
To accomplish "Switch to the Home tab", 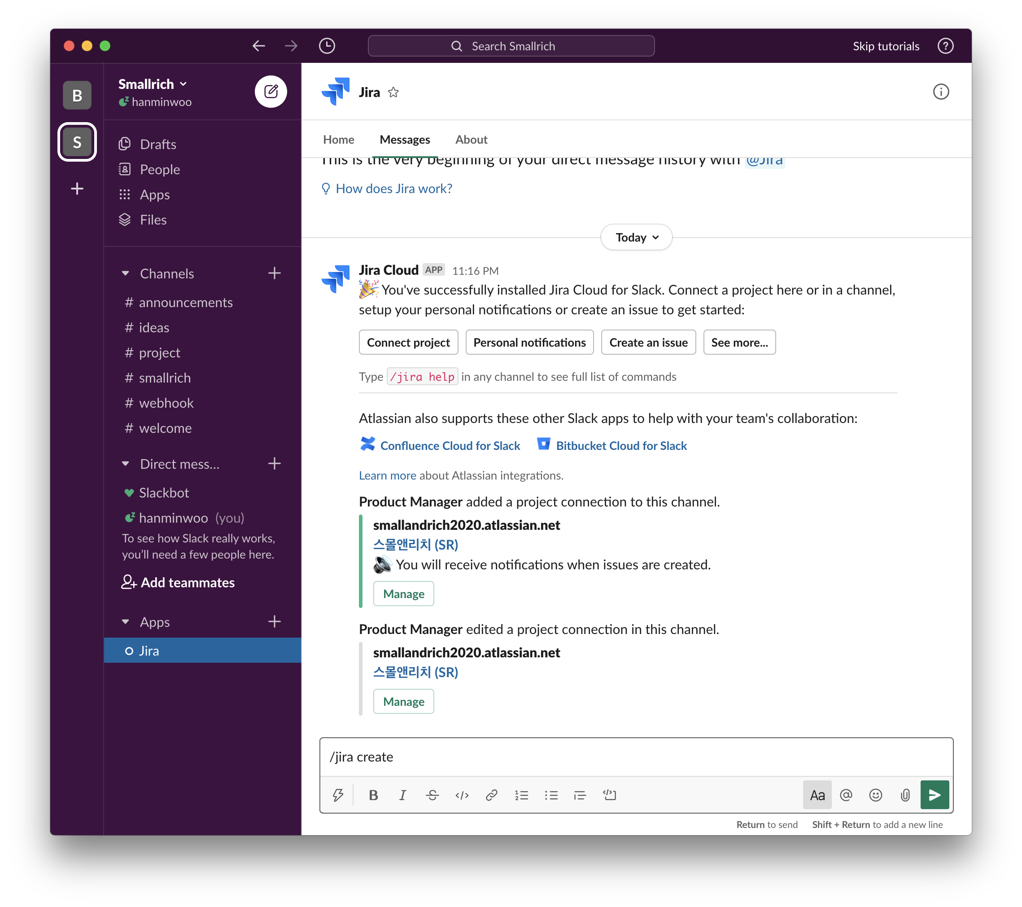I will coord(339,140).
